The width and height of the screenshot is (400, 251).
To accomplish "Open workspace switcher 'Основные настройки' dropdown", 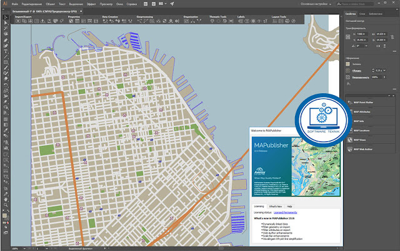I will 316,4.
